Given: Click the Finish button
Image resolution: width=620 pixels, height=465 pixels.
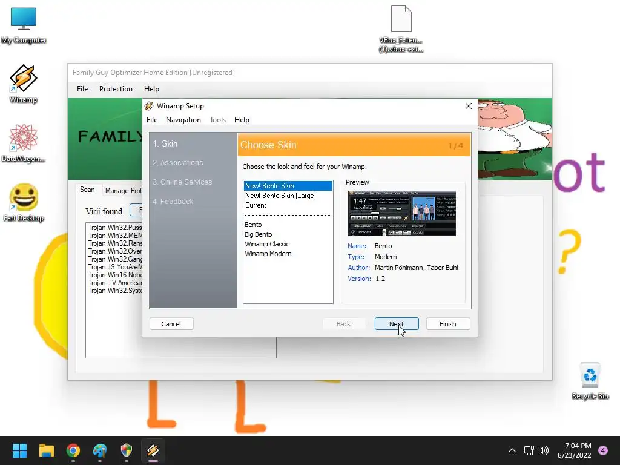Looking at the screenshot, I should point(448,324).
